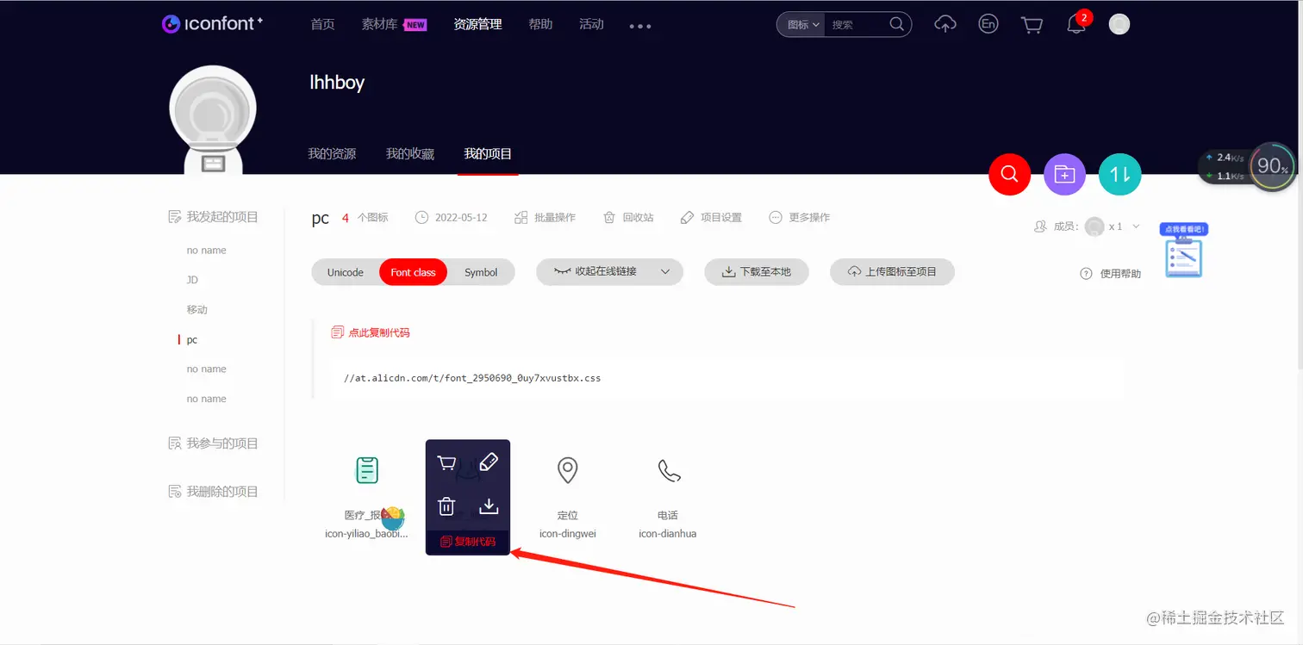Open 回收站
Screen dimensions: 1303x645
[x=628, y=218]
